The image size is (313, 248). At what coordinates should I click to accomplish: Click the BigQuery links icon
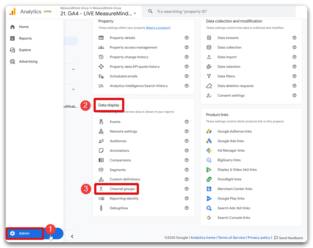[209, 160]
